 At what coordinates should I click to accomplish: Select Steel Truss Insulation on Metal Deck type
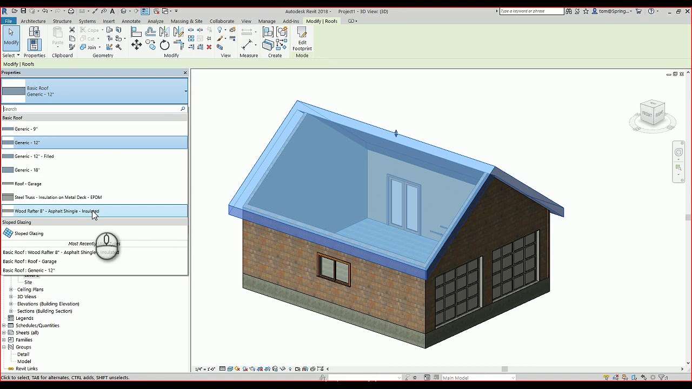click(x=95, y=197)
